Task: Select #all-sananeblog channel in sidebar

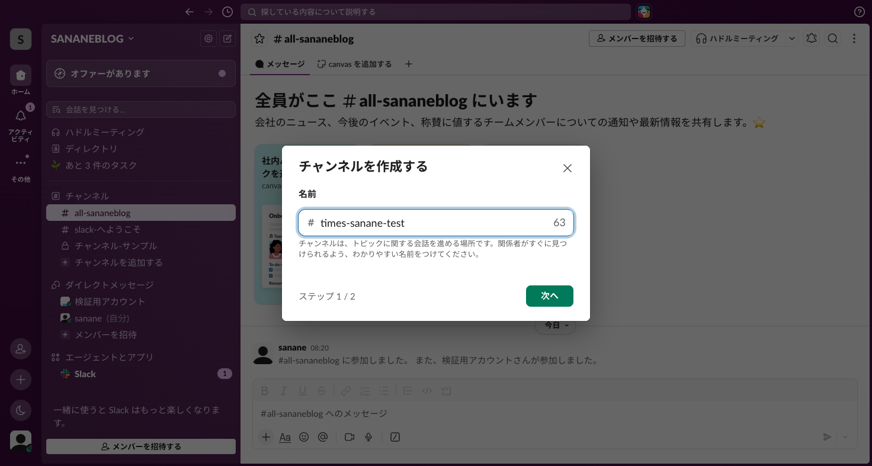Action: [141, 213]
